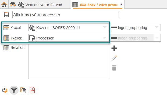Image resolution: width=167 pixels, height=98 pixels.
Task: Expand Y-axel Ingen gruppering dropdown
Action: click(135, 38)
